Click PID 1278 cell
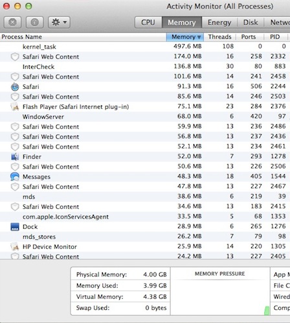Screen dimensions: 290x323 tap(278, 156)
